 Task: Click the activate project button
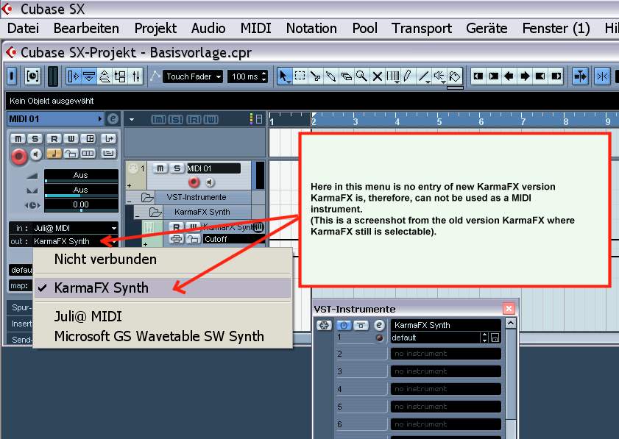point(13,76)
